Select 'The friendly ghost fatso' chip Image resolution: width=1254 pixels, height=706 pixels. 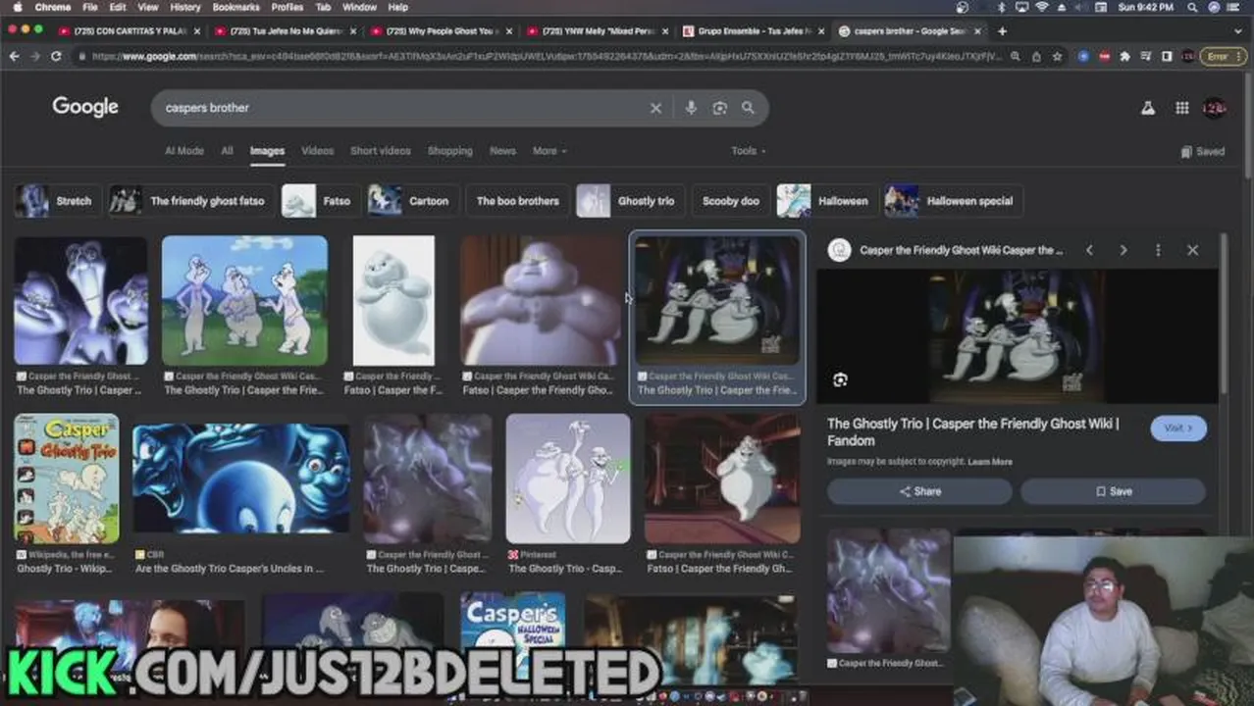point(190,201)
